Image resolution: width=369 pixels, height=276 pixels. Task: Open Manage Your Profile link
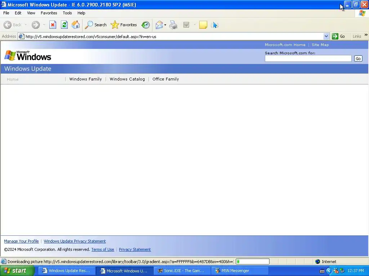21,241
